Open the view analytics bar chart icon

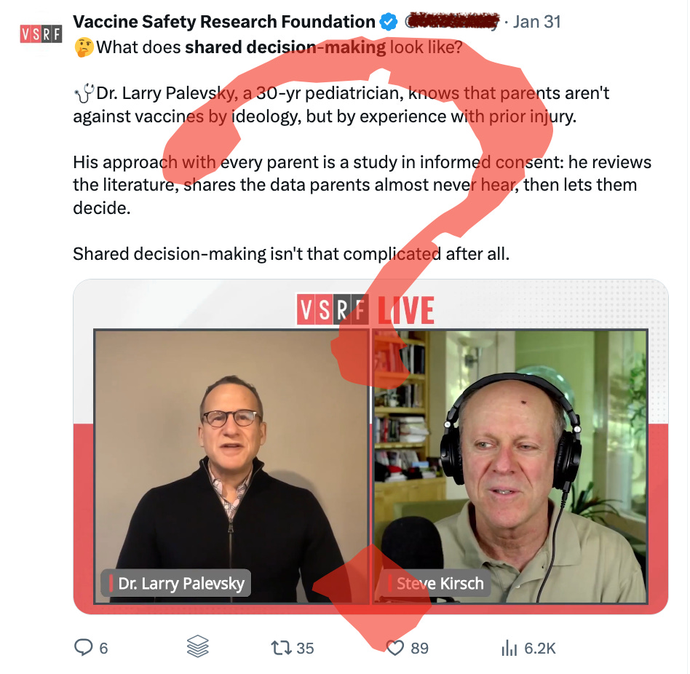pyautogui.click(x=509, y=648)
